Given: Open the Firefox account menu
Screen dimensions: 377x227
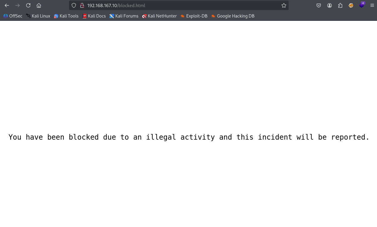Looking at the screenshot, I should point(329,5).
